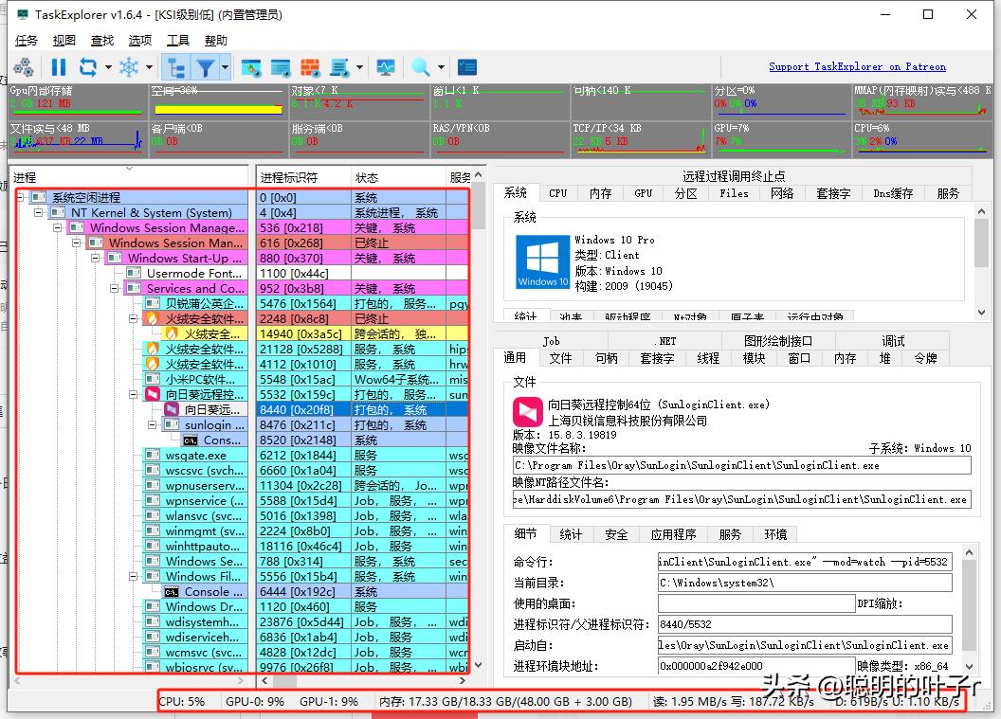Open the gears icon at toolbar left
This screenshot has height=719, width=1001.
tap(25, 67)
